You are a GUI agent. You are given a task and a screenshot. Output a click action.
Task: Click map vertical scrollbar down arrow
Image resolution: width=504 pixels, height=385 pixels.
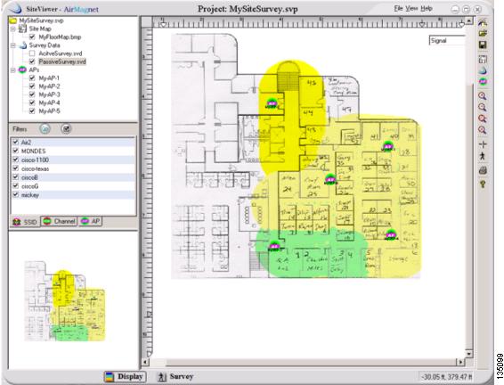(x=469, y=354)
